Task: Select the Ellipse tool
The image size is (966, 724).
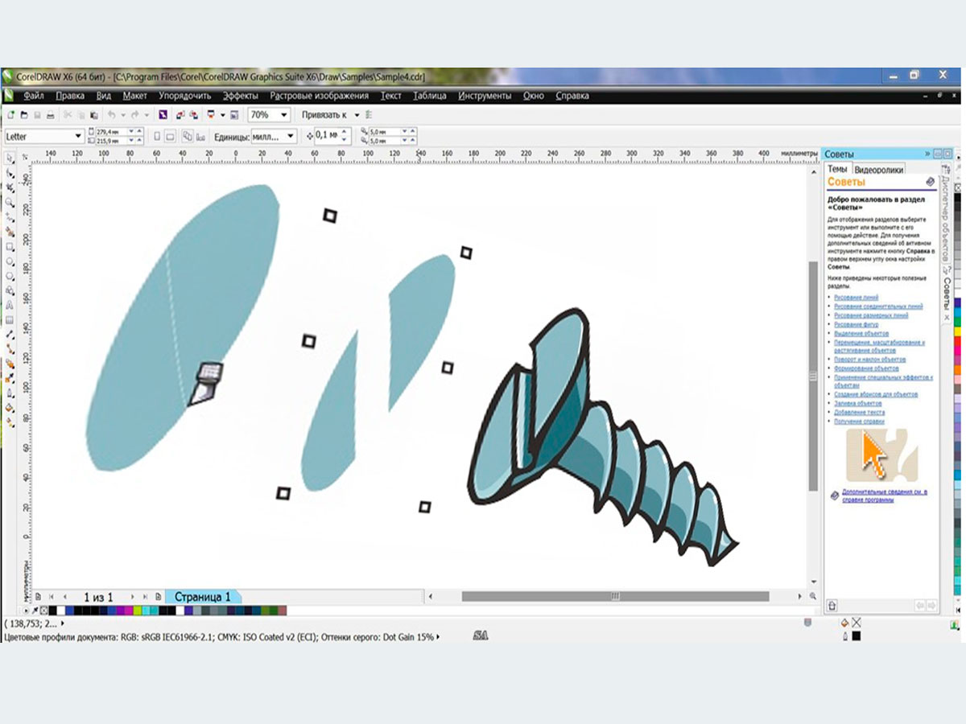Action: 10,261
